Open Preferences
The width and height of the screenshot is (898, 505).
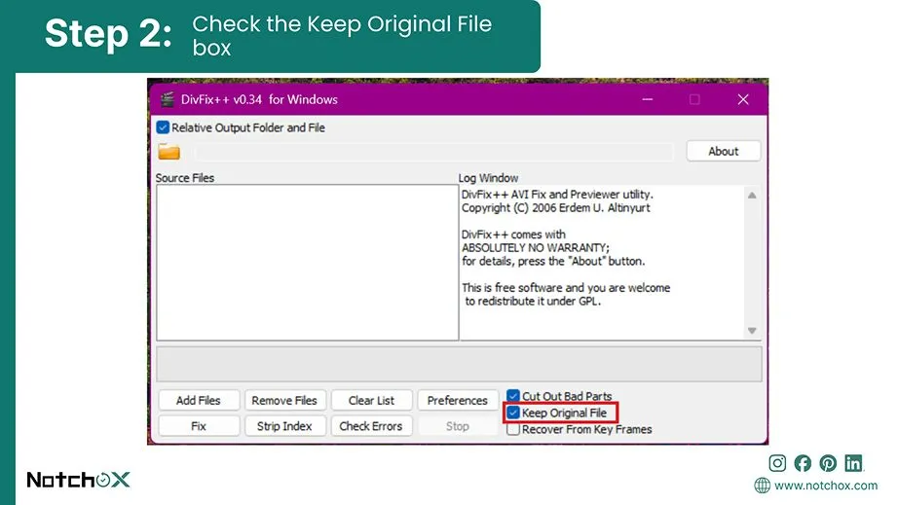458,400
